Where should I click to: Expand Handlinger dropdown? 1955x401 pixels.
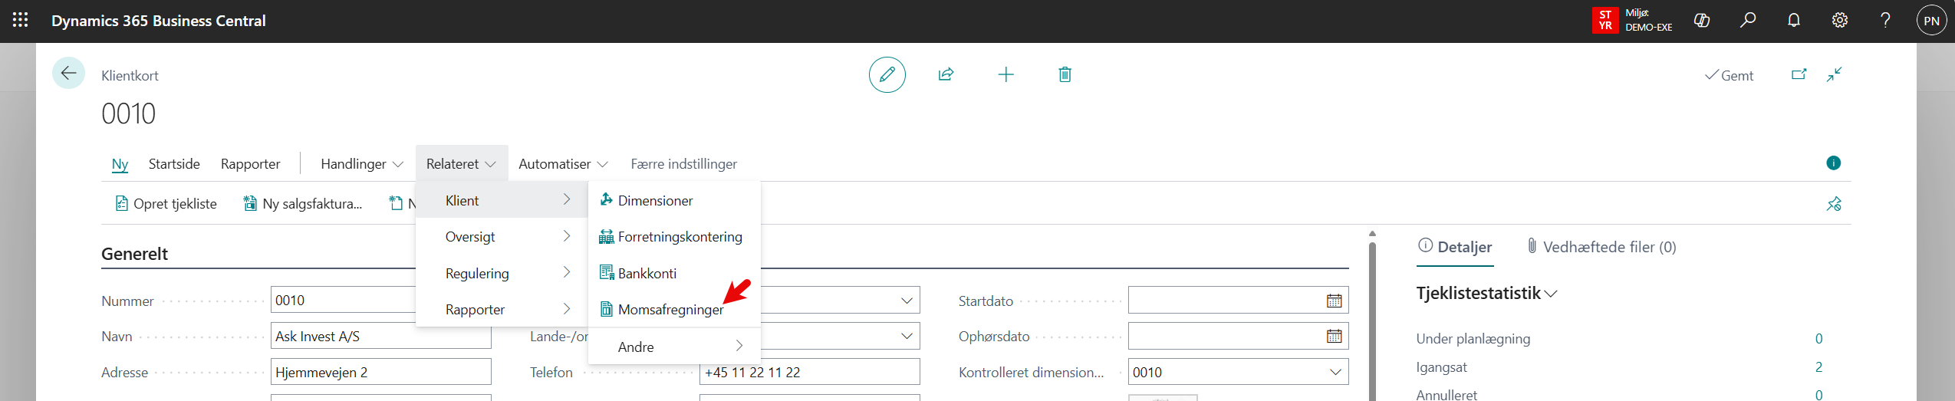(x=362, y=163)
